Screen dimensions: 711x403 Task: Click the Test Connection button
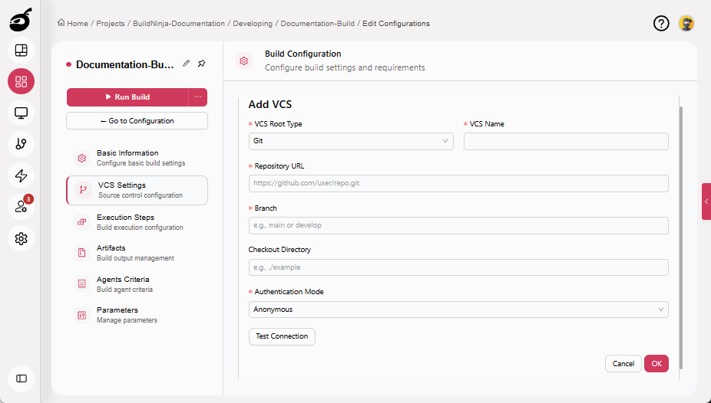282,336
